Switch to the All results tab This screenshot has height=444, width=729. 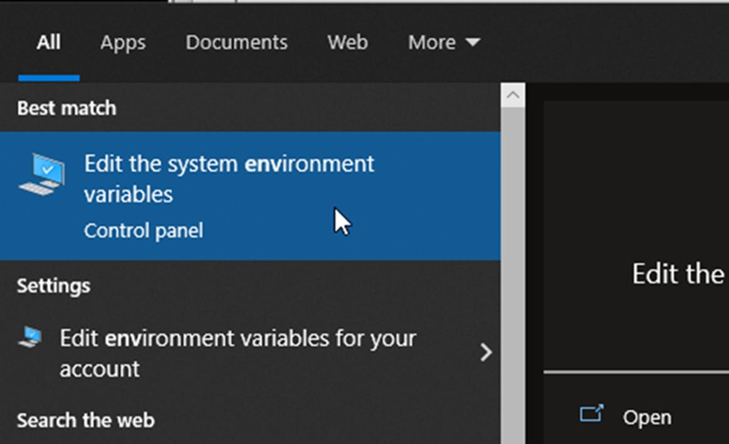click(49, 43)
